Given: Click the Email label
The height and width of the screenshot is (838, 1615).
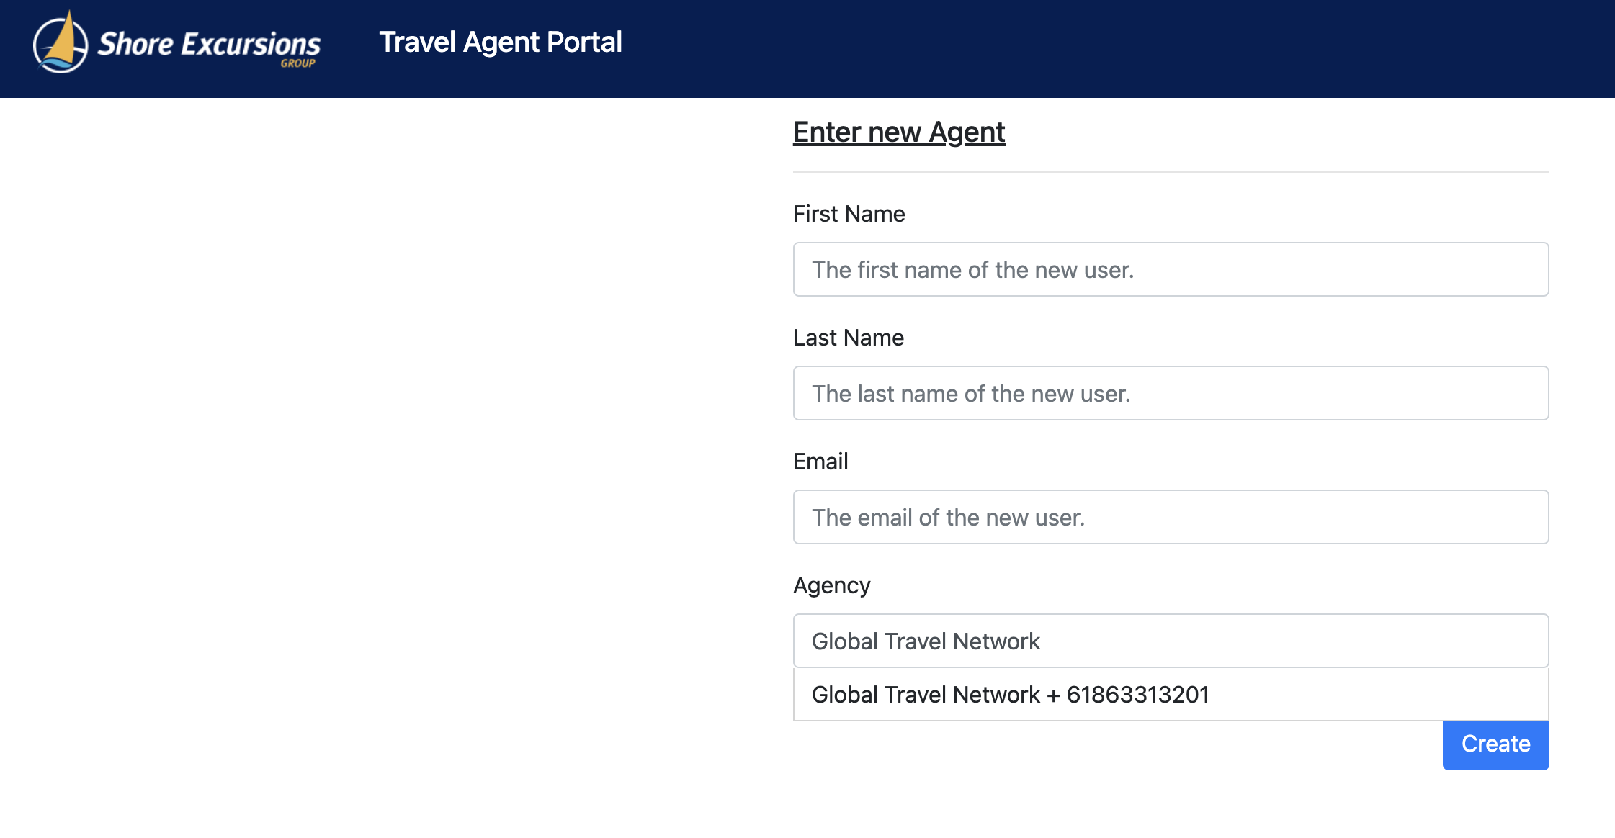Looking at the screenshot, I should coord(820,461).
